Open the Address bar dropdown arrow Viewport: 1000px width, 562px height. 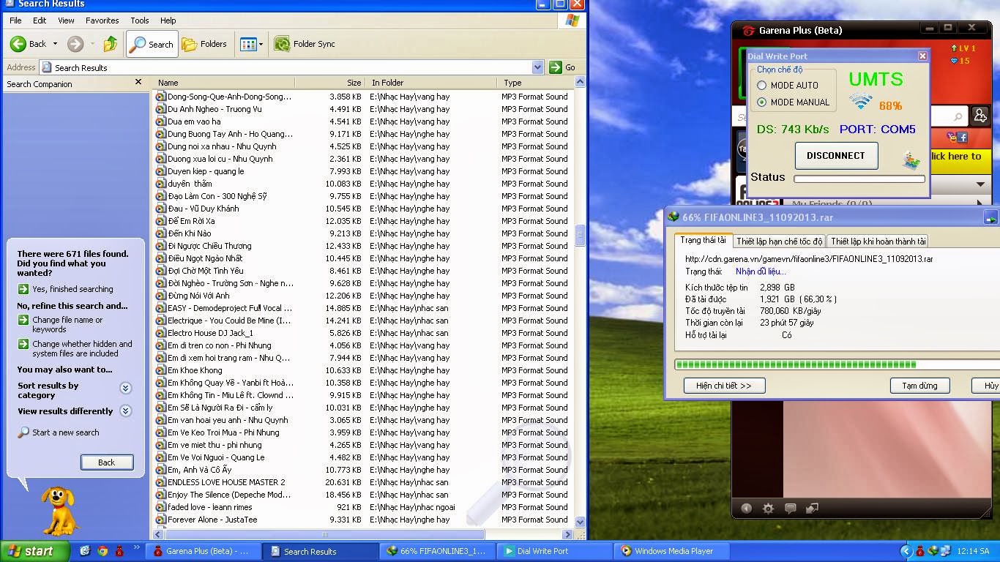point(537,67)
